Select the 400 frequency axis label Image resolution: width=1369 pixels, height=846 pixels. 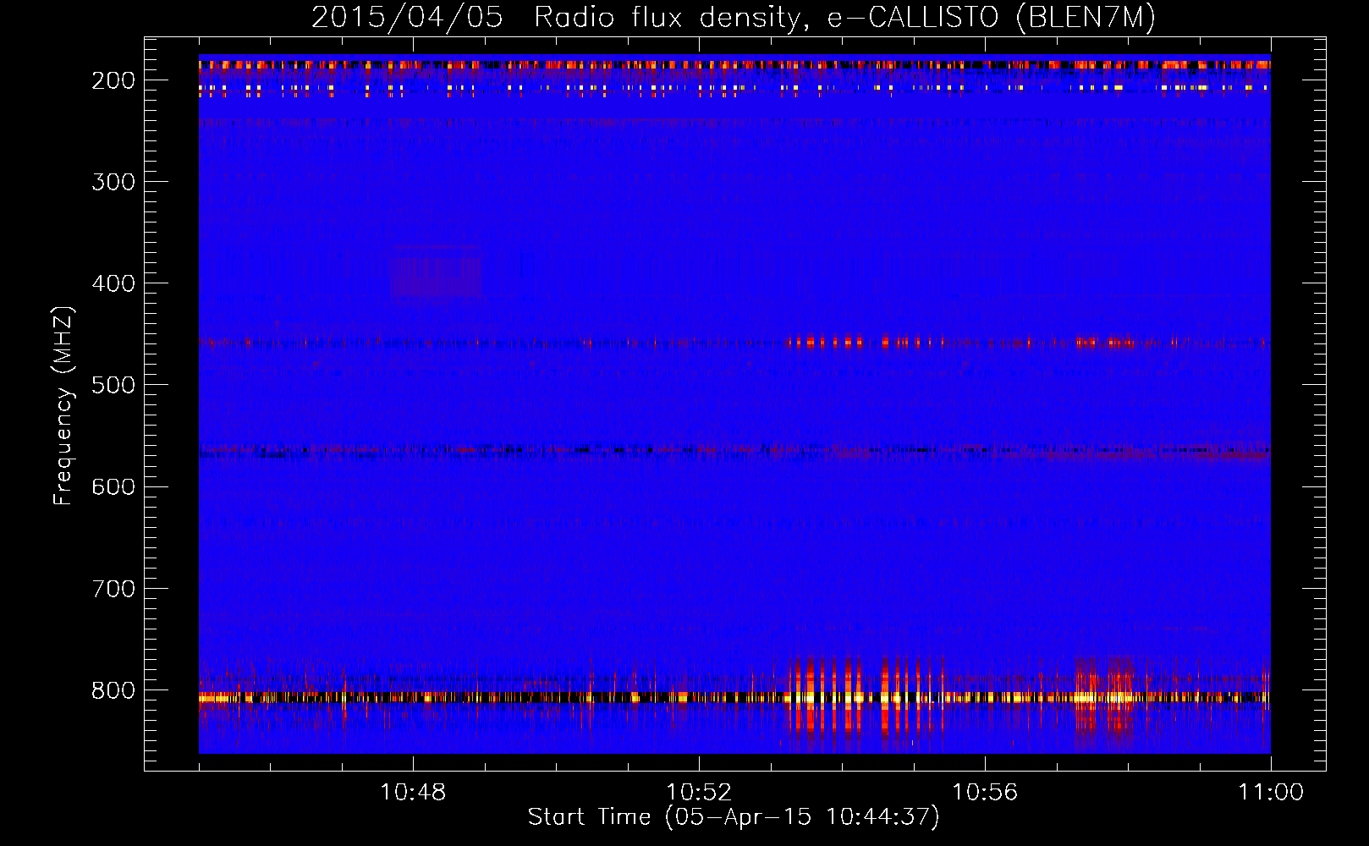coord(113,283)
